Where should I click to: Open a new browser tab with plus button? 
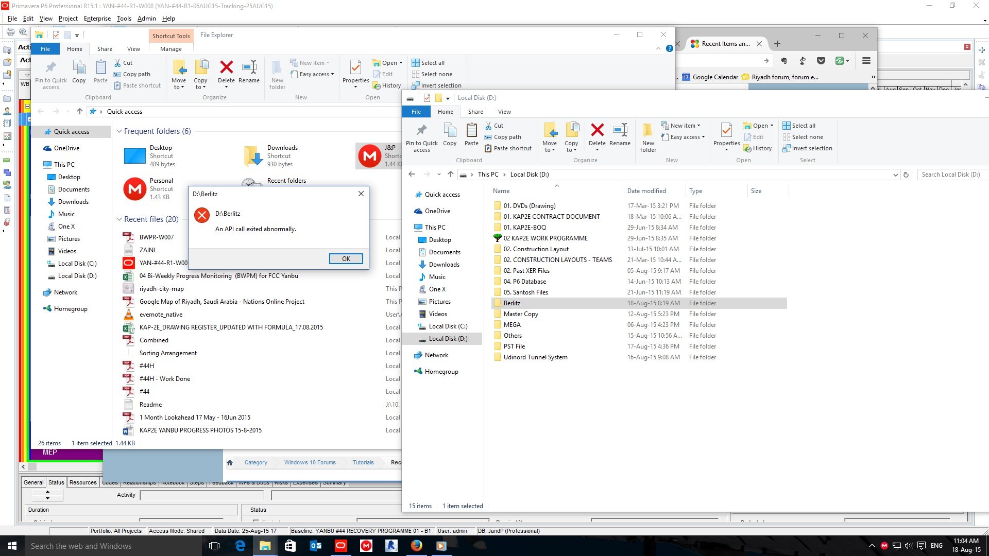(777, 44)
